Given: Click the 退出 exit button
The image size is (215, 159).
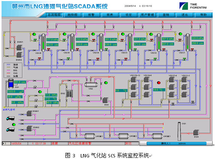Looking at the screenshot, I should click(184, 15).
